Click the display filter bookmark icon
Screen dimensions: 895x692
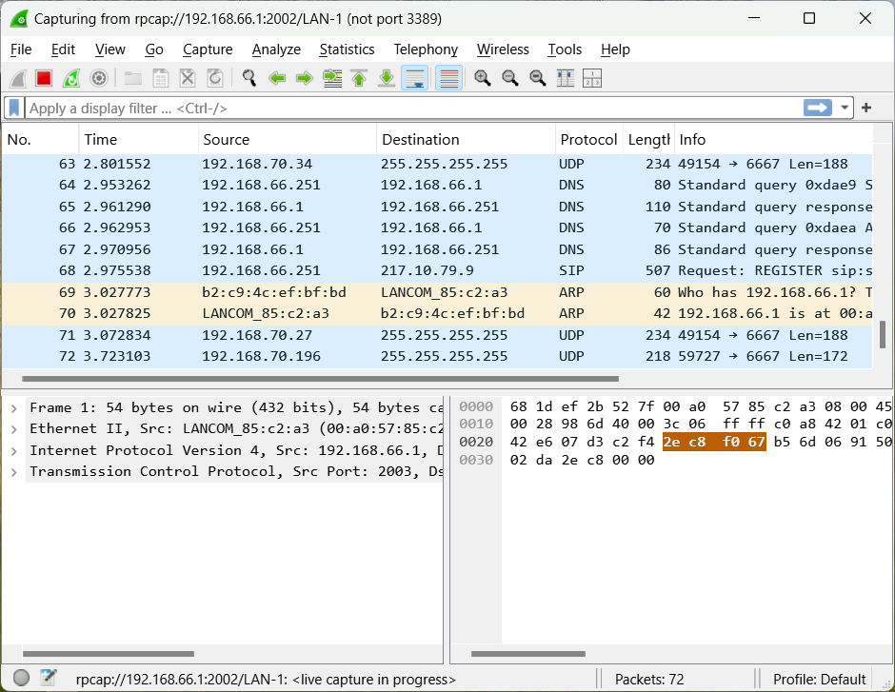pyautogui.click(x=14, y=108)
